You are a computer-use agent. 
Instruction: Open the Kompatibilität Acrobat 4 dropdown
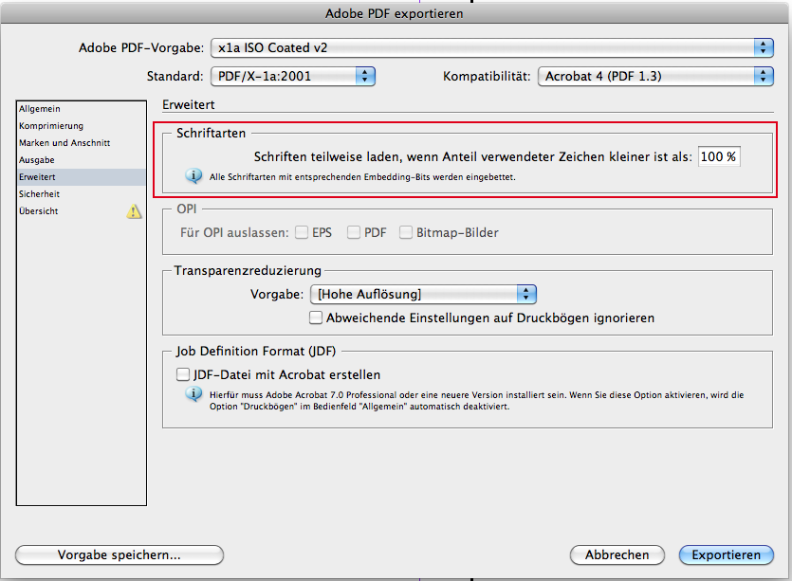655,76
